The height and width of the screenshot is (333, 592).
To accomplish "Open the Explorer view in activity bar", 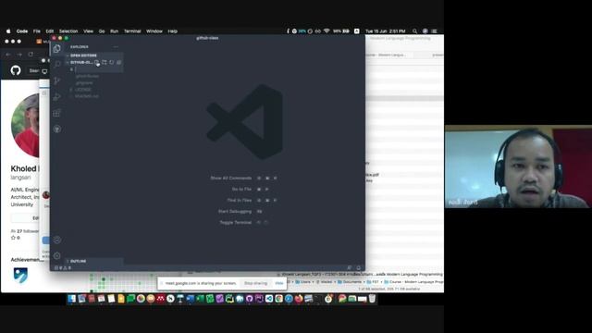I will coord(56,49).
